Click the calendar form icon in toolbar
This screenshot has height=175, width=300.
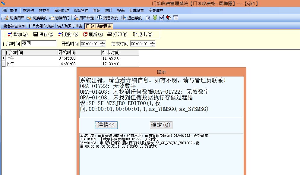tap(176, 18)
